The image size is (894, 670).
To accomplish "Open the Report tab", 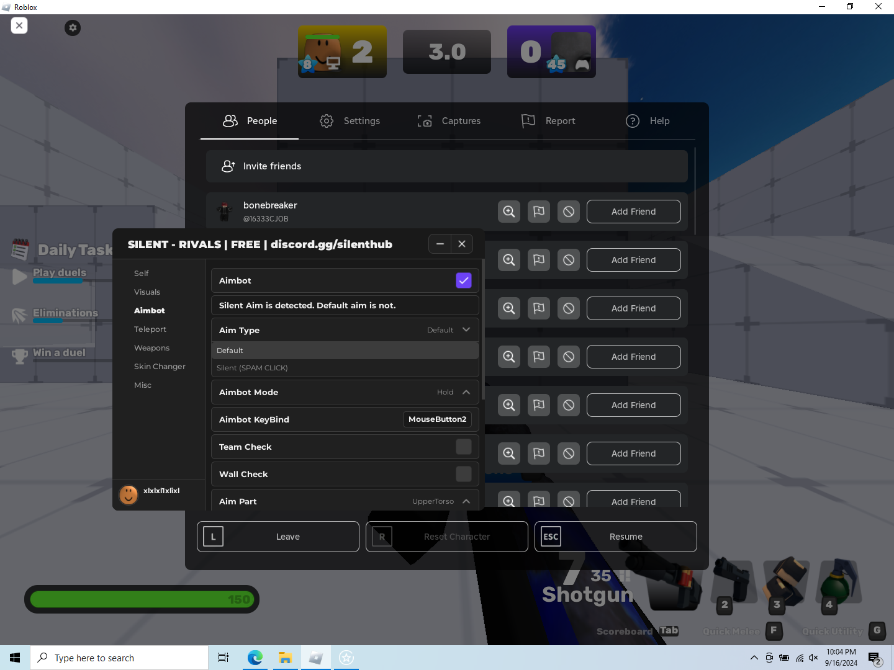I will click(548, 121).
